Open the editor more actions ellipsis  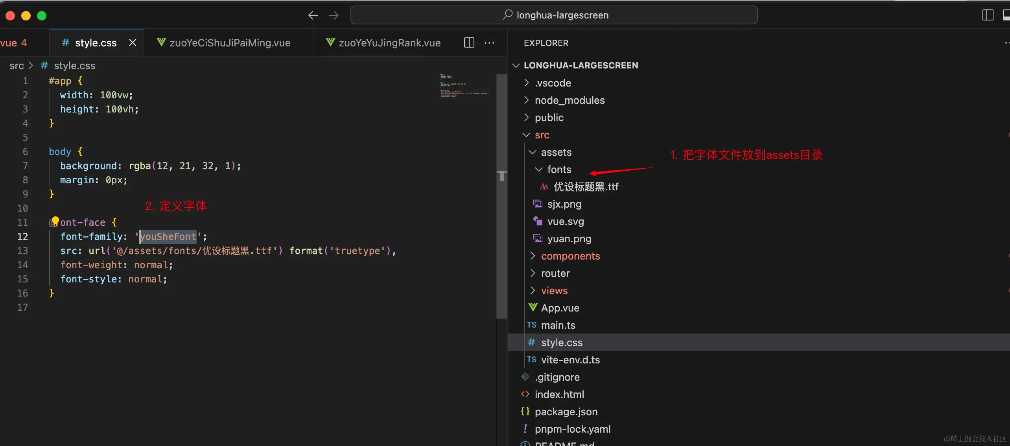tap(489, 42)
